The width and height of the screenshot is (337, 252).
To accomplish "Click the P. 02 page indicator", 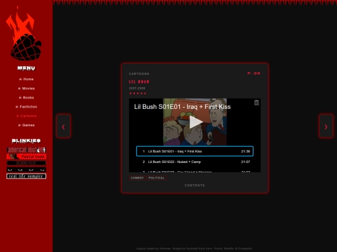I will pos(254,73).
